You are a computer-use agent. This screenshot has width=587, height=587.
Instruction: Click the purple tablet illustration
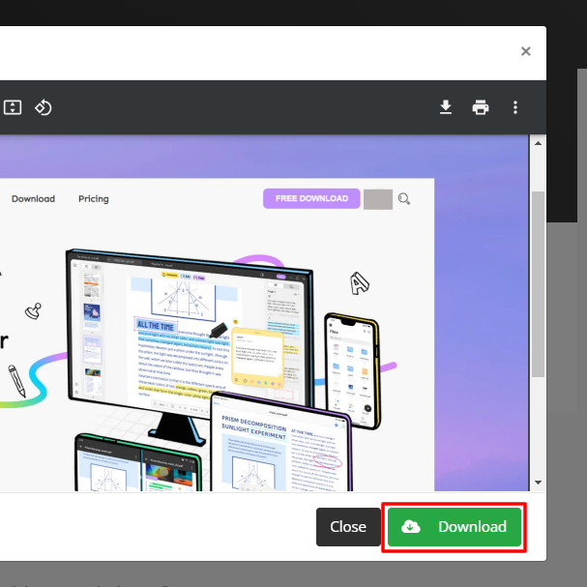click(280, 442)
